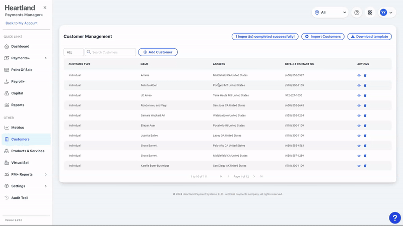Delete Eliezer Auer trash icon
Viewport: 403px width, 226px height.
tap(365, 126)
